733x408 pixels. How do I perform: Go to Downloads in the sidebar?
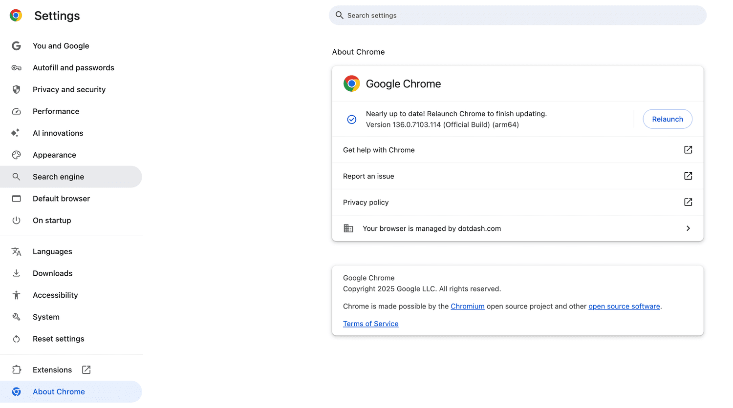pos(52,273)
